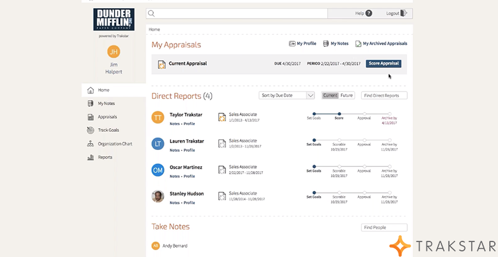Viewport: 498px width, 257px height.
Task: Select Appraisals from the sidebar
Action: (107, 117)
